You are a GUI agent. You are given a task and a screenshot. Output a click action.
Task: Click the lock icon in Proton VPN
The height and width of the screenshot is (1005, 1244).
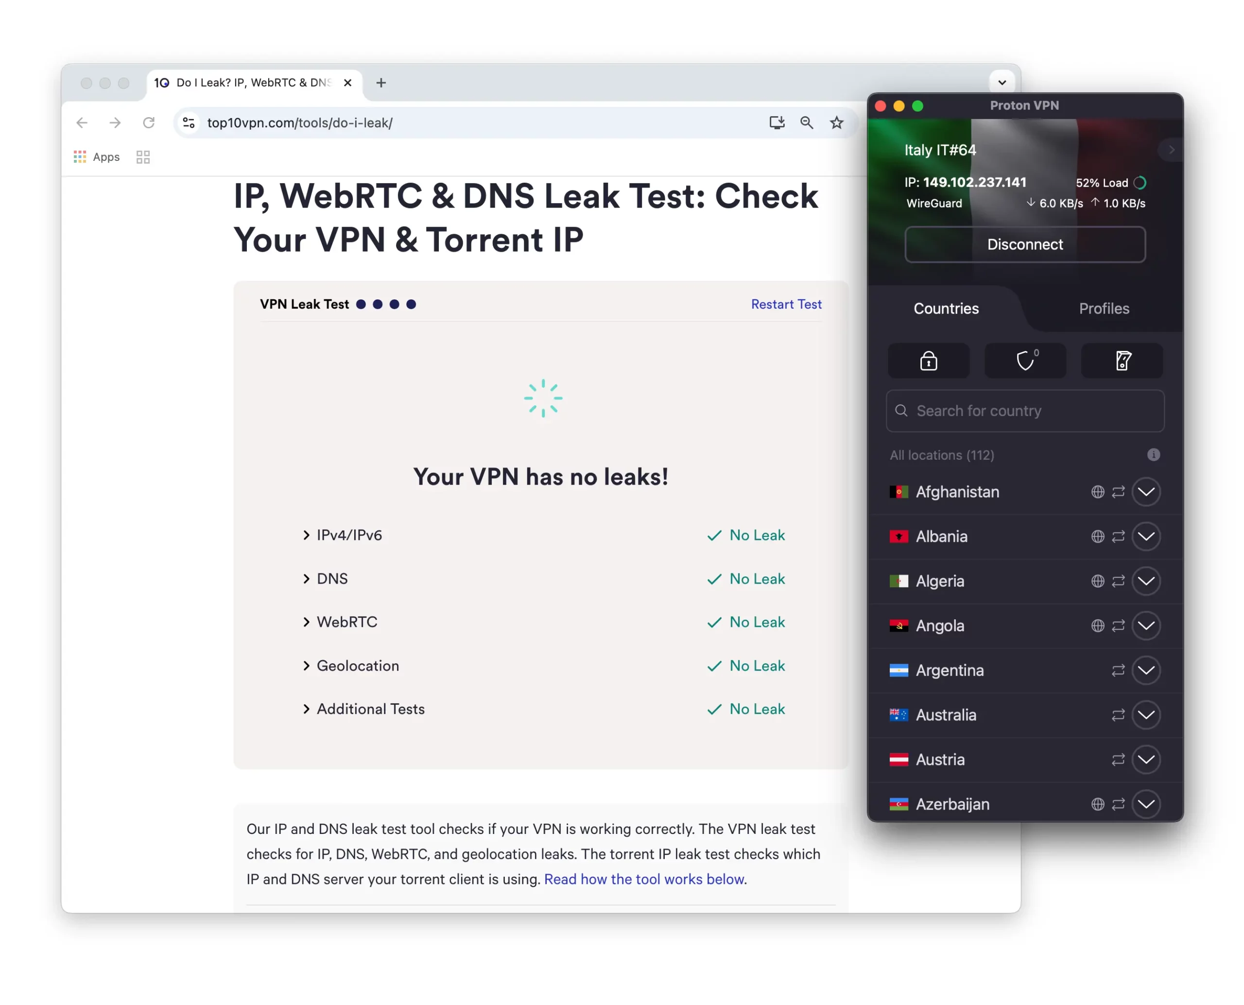928,360
